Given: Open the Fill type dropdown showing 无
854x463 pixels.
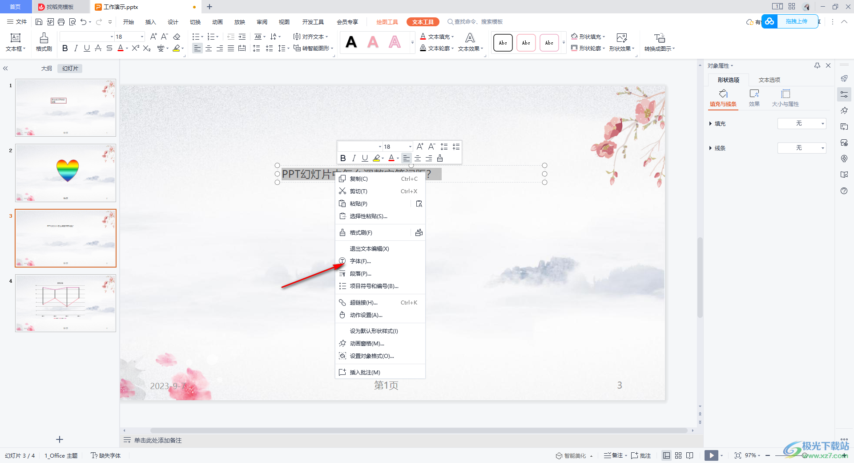Looking at the screenshot, I should [802, 123].
